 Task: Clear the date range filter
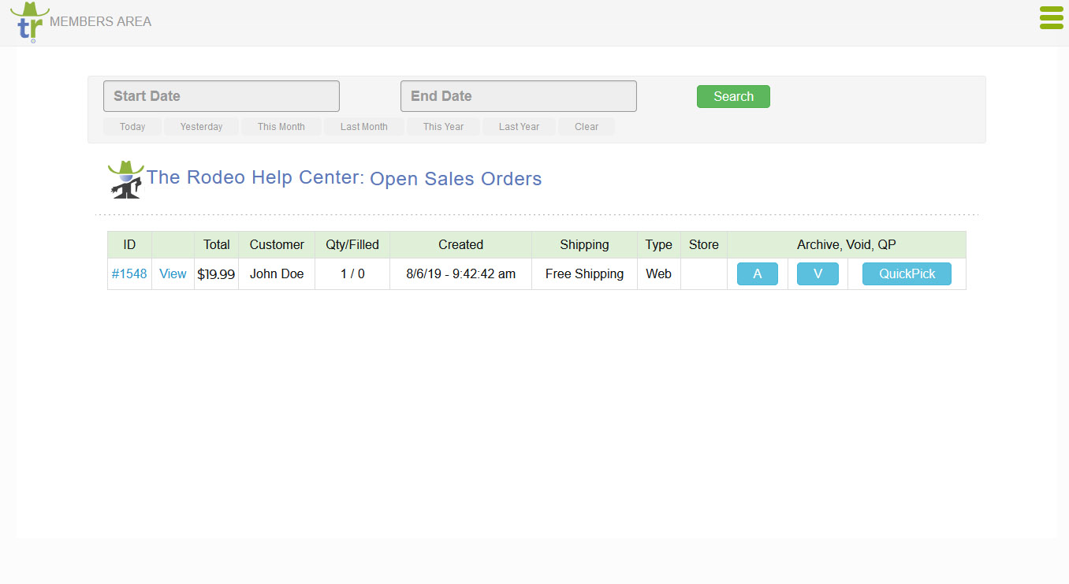pos(587,127)
